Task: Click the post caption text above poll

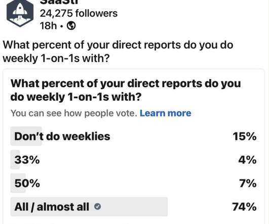Action: (x=118, y=52)
